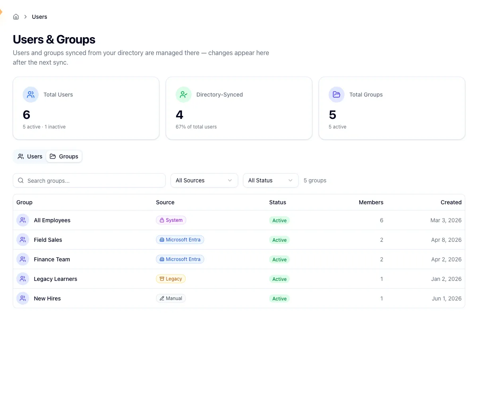This screenshot has height=399, width=478.
Task: Open the Finance Team group
Action: tap(52, 259)
